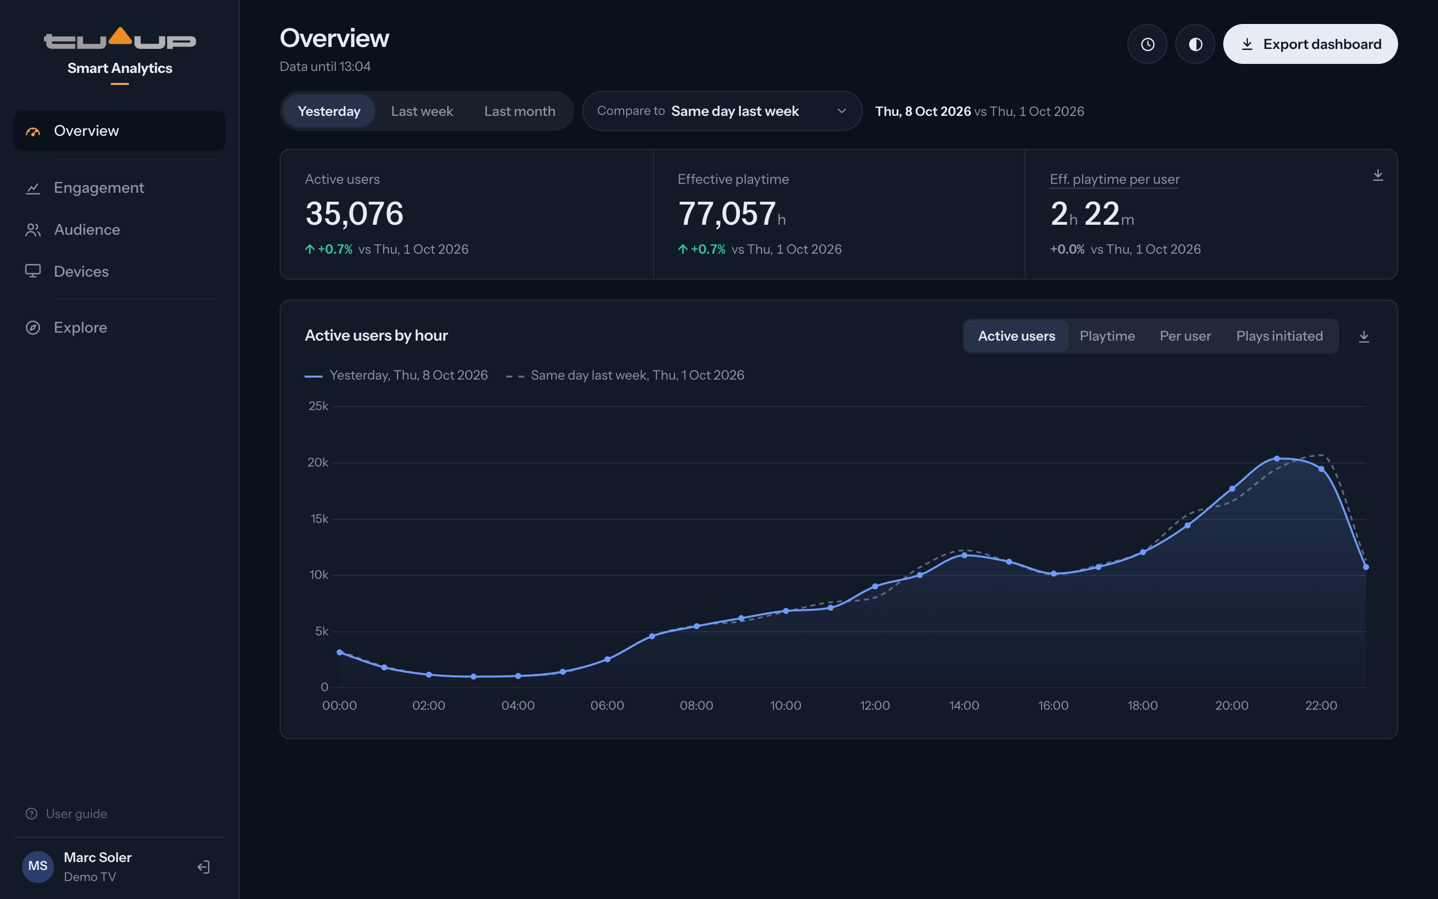1438x899 pixels.
Task: Click the Thu, 8 Oct 2026 comparison date text
Action: point(923,111)
